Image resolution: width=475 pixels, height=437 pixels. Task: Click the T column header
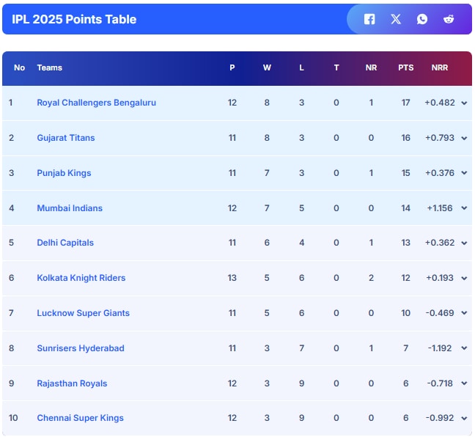(336, 67)
